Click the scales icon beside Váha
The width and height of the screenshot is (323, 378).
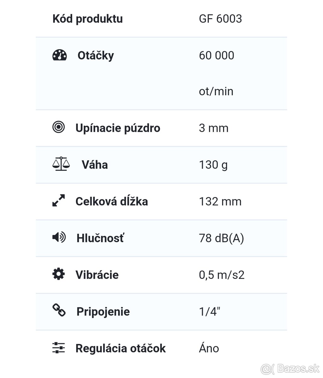pyautogui.click(x=61, y=164)
